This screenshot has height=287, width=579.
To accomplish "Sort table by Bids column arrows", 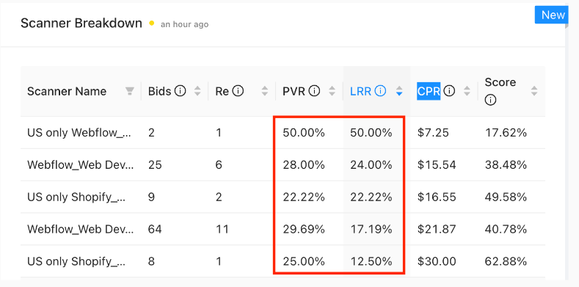I will coord(197,91).
